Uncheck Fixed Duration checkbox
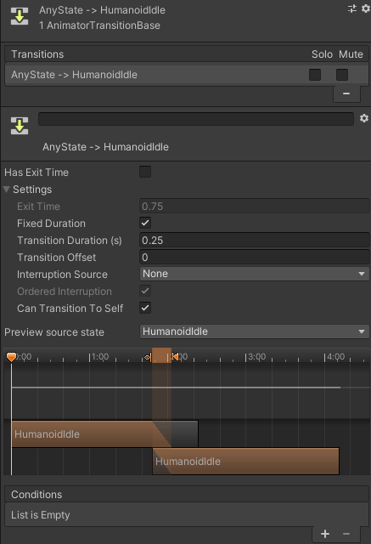Image resolution: width=371 pixels, height=544 pixels. pyautogui.click(x=145, y=223)
